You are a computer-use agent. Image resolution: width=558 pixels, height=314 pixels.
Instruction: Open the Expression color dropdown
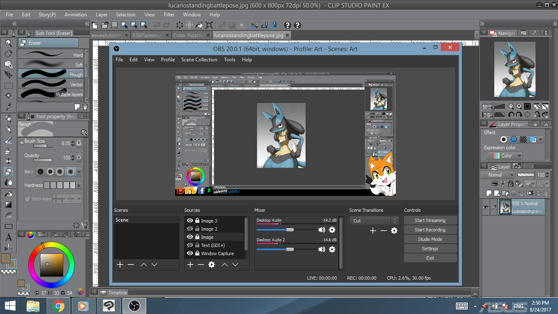click(x=505, y=156)
